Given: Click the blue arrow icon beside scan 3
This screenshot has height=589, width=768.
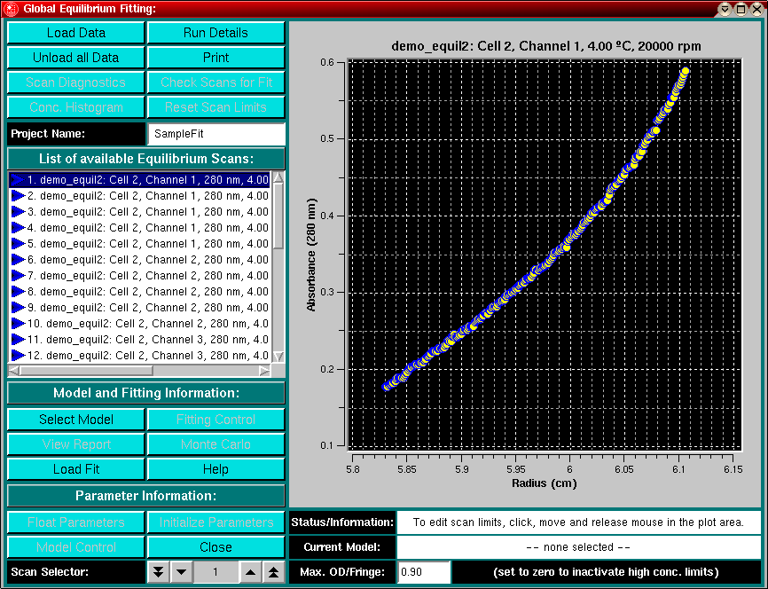Looking at the screenshot, I should (x=17, y=212).
